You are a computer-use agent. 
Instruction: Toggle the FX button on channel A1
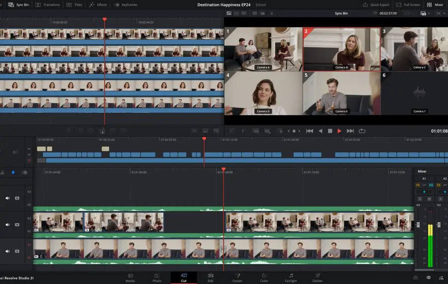tap(418, 185)
